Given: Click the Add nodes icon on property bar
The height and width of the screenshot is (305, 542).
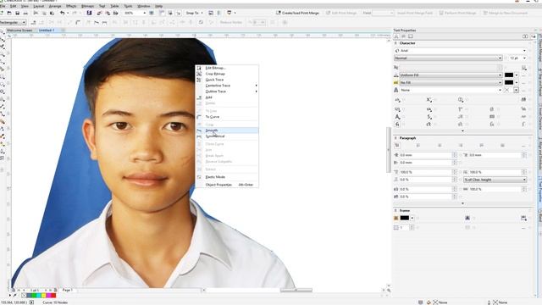Looking at the screenshot, I should point(34,23).
